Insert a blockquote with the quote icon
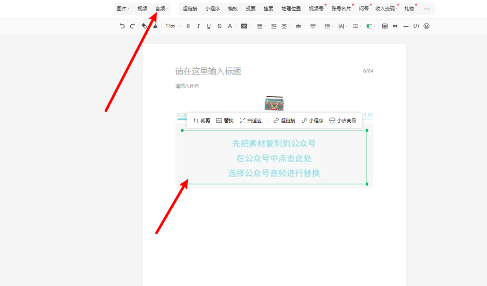Screen dimensions: 487x286 (x=395, y=26)
